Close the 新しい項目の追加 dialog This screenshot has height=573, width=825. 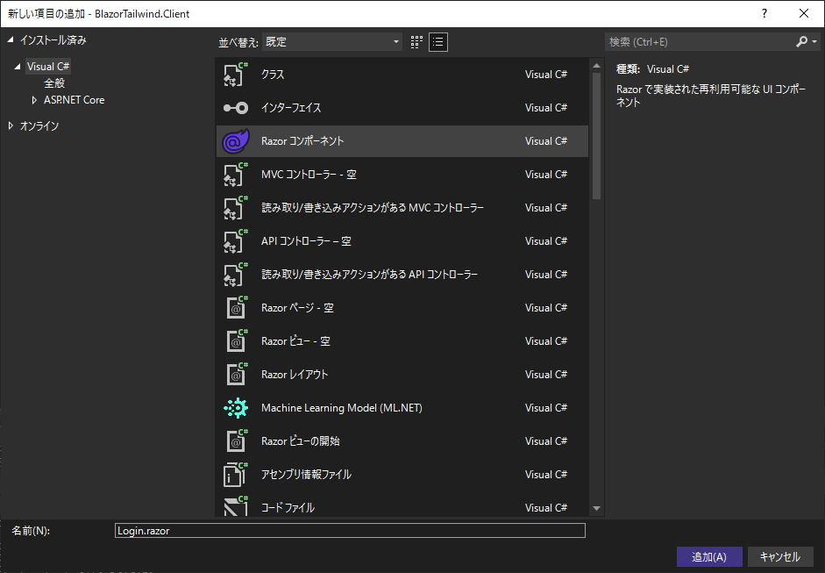[804, 13]
